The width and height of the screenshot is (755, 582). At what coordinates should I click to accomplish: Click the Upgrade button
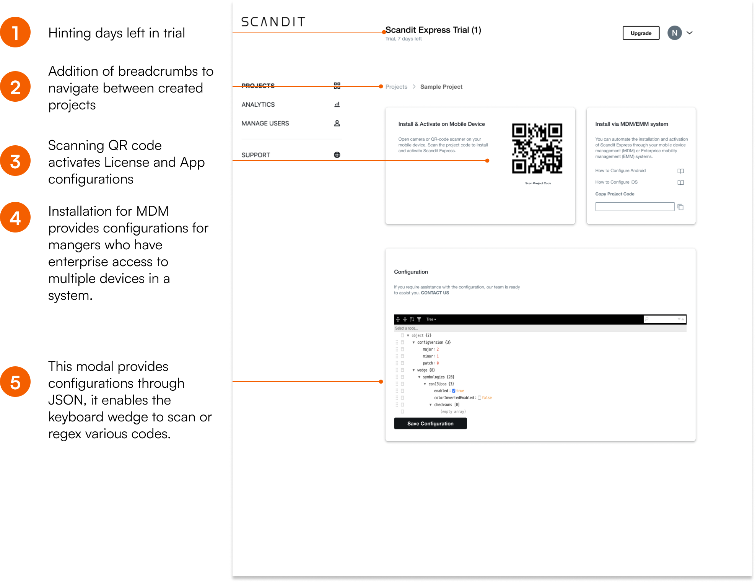pyautogui.click(x=641, y=33)
